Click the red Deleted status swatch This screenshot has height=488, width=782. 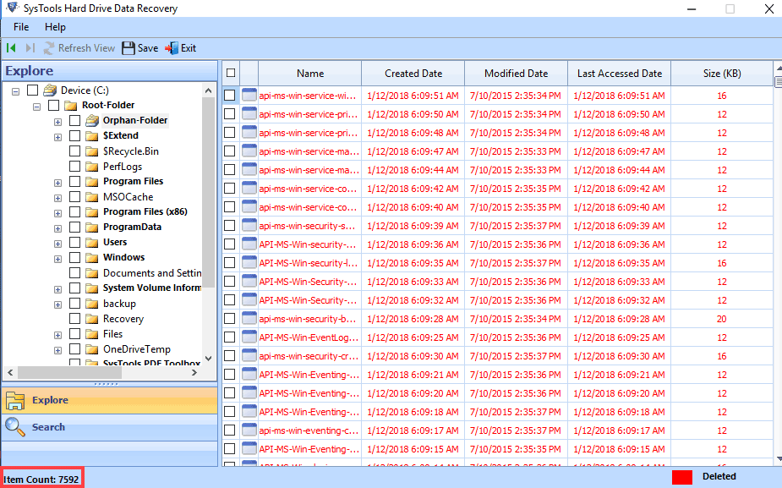[x=682, y=477]
